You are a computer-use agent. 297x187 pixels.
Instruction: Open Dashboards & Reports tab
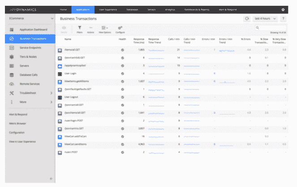197,10
